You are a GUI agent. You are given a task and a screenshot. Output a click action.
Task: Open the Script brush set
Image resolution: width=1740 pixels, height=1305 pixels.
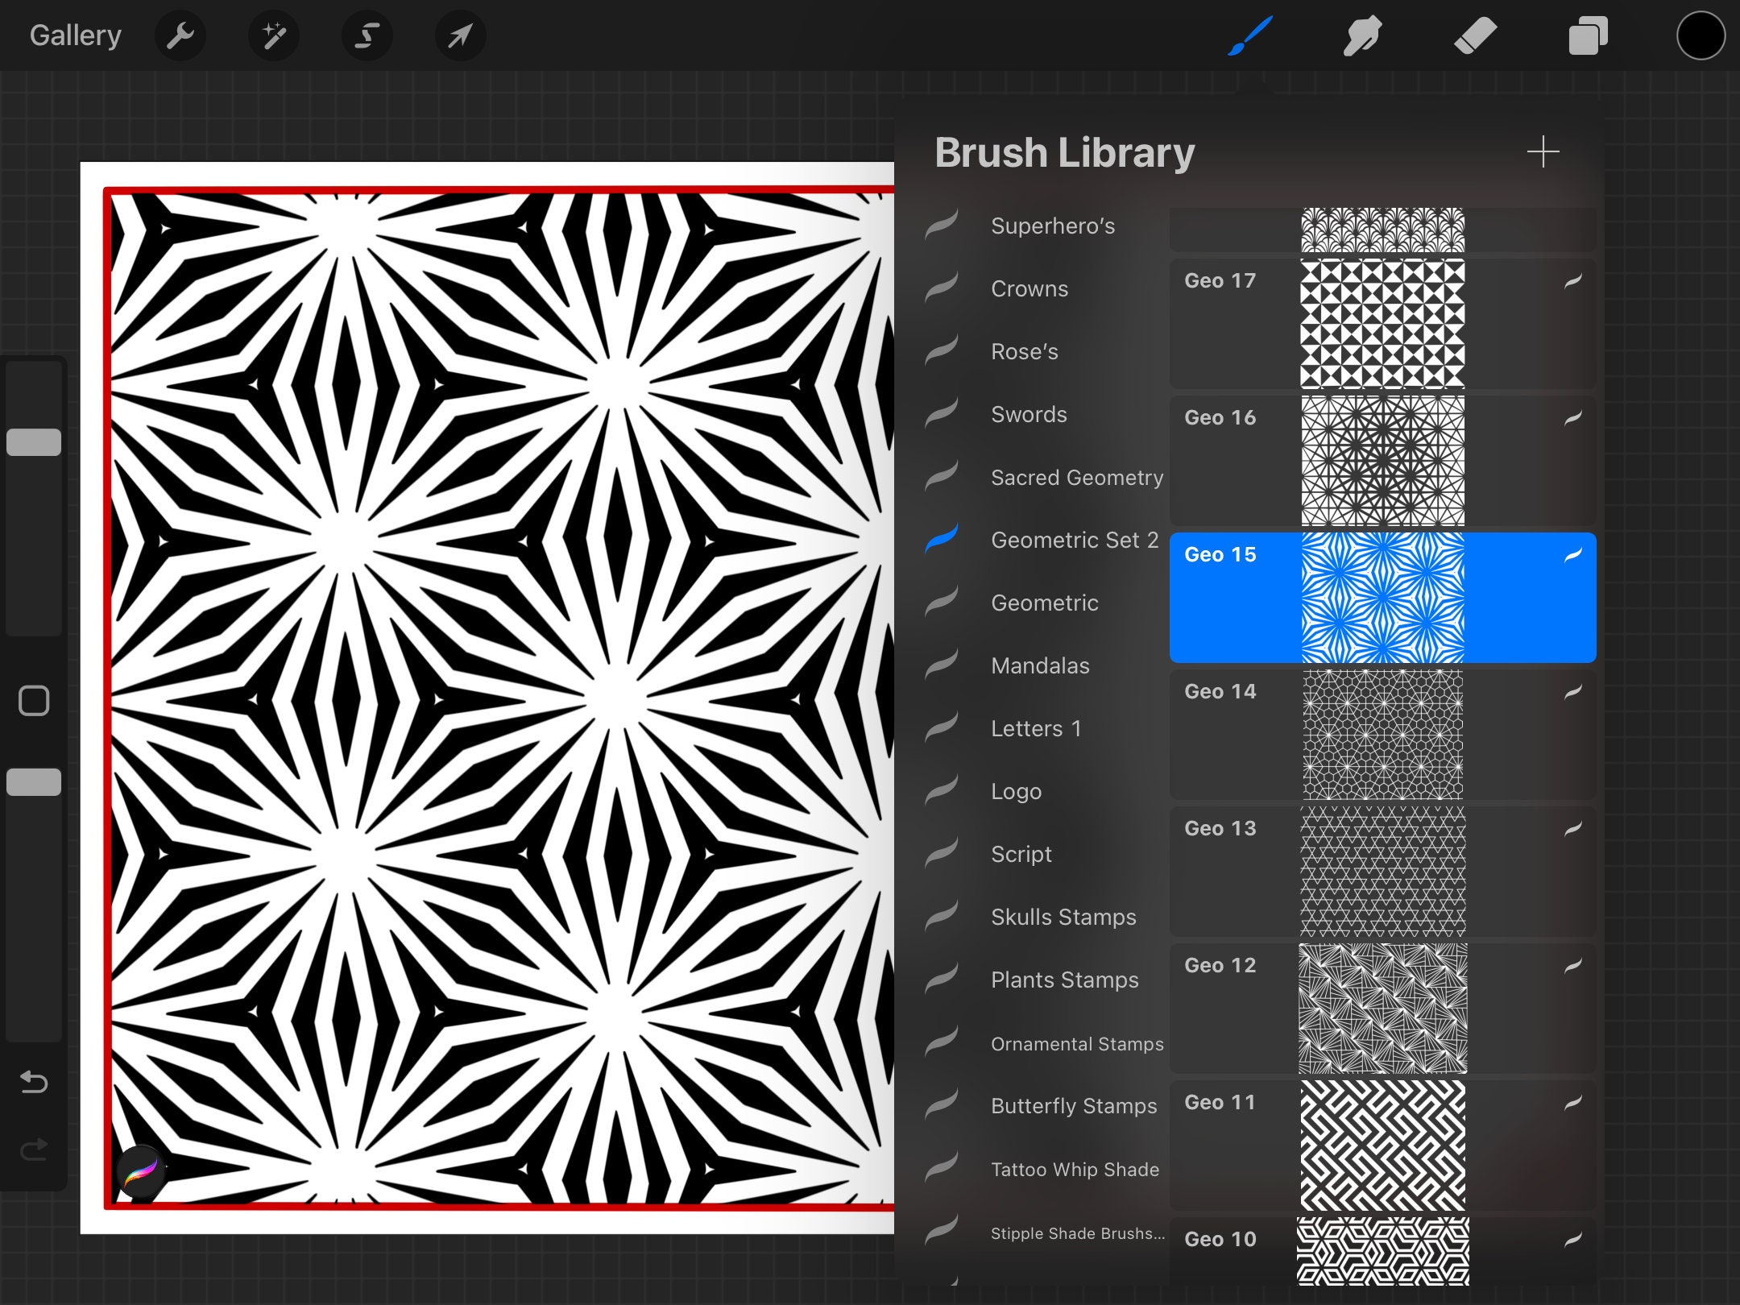1021,854
